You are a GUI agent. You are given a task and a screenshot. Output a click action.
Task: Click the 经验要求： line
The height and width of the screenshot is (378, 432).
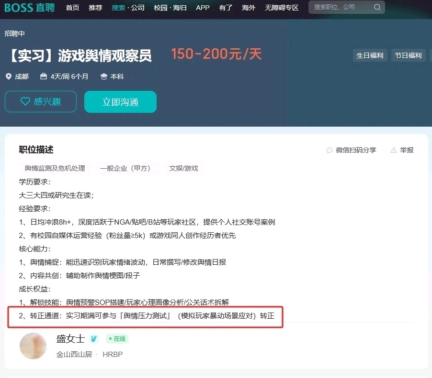(34, 209)
